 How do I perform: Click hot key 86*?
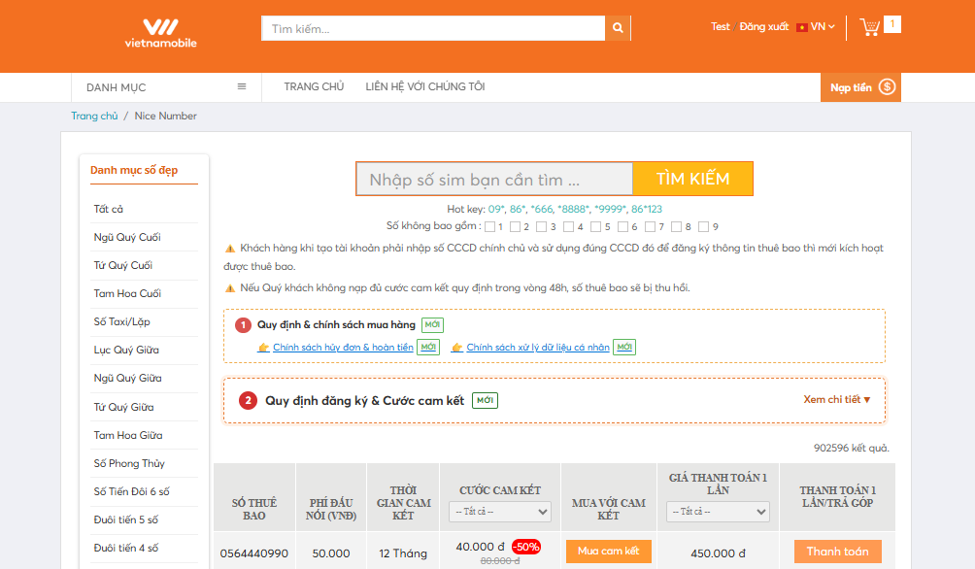pyautogui.click(x=518, y=209)
